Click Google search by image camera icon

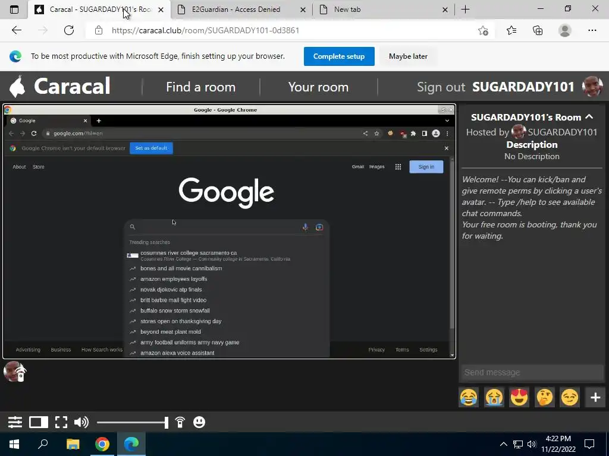tap(319, 227)
